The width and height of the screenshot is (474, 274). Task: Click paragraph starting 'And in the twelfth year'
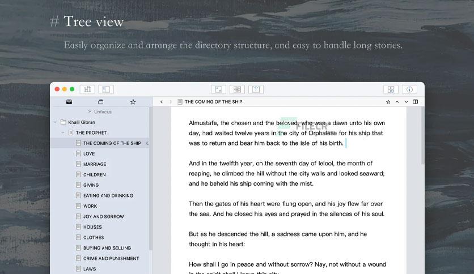286,173
